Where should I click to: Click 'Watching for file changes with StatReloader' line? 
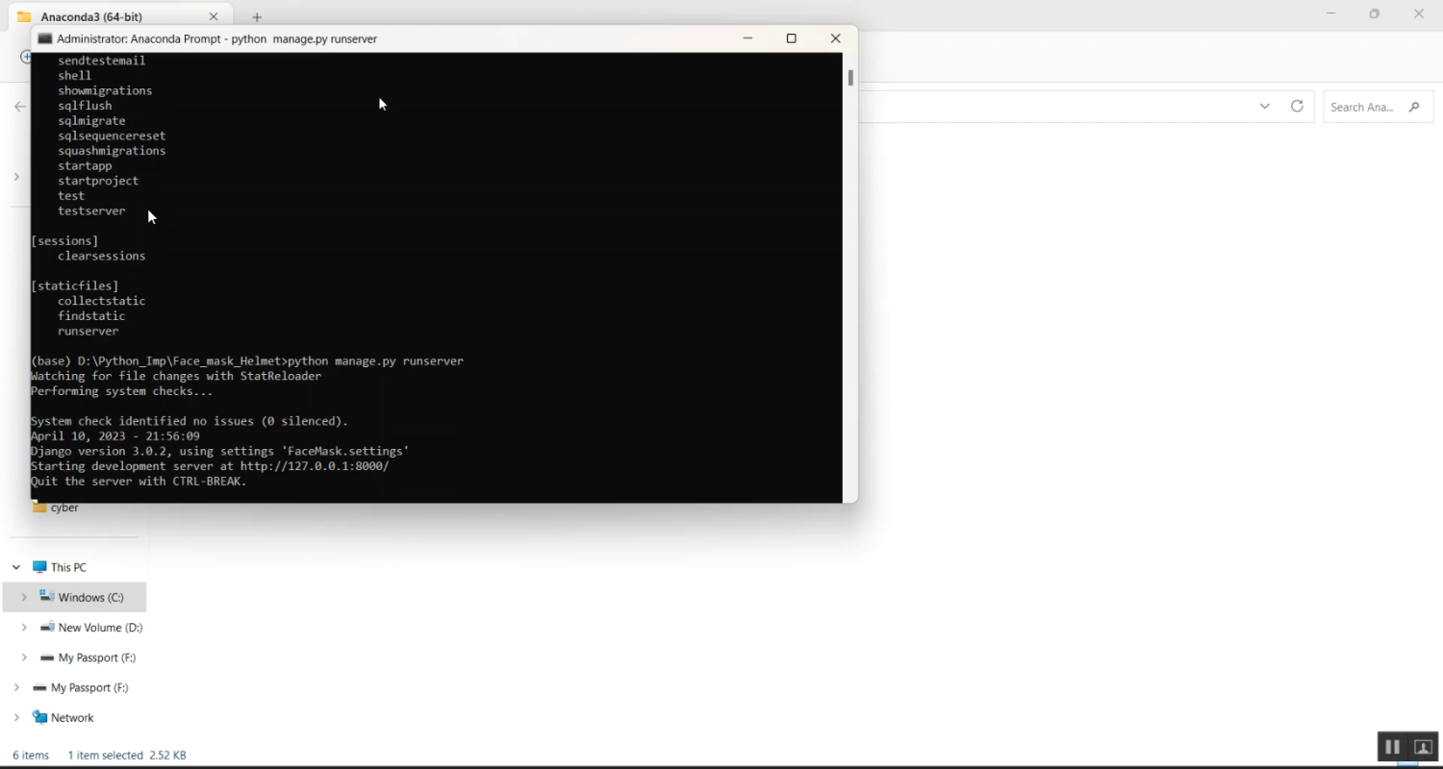176,376
